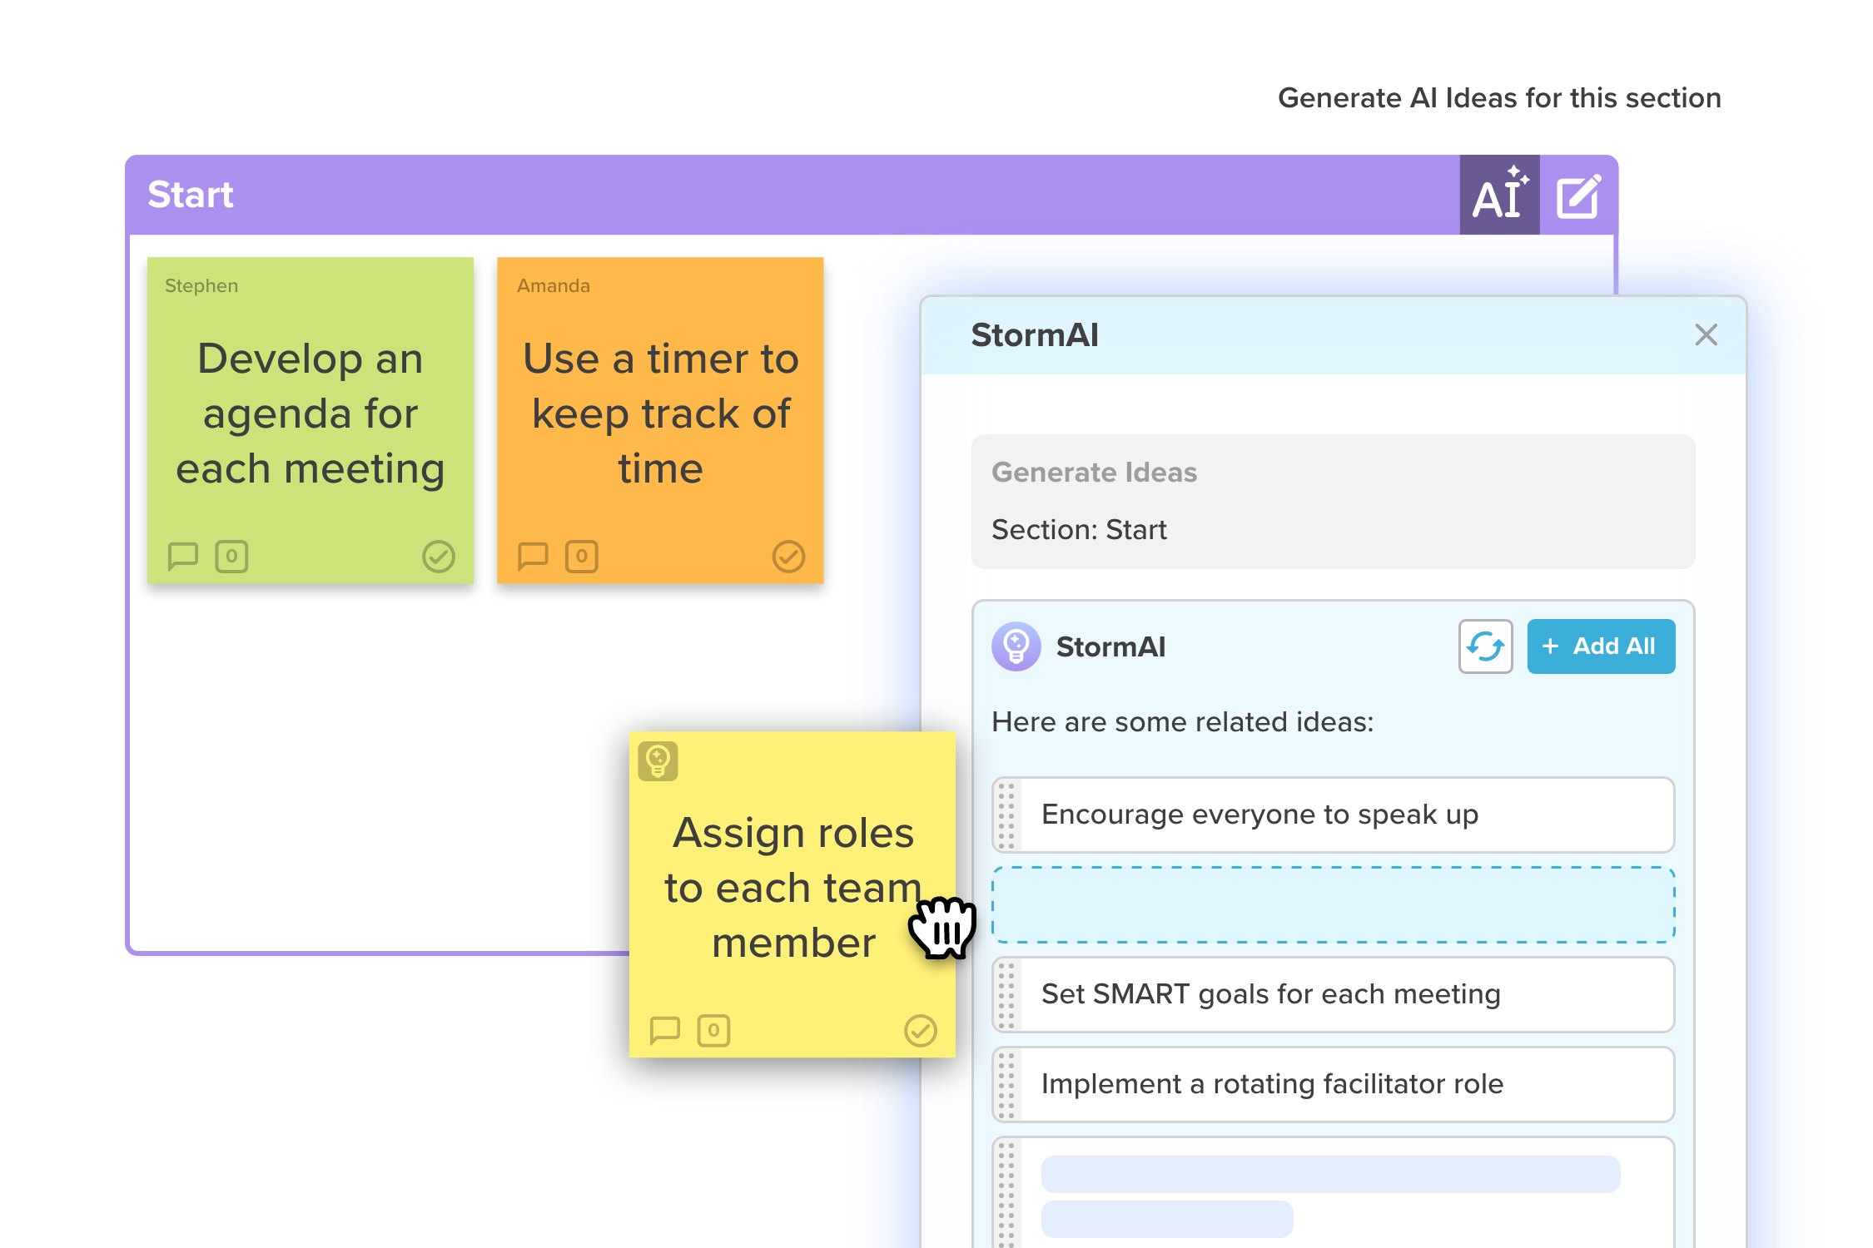Screen dimensions: 1873x1248
Task: Click the 'Generate Ideas' prompt heading
Action: point(1094,472)
